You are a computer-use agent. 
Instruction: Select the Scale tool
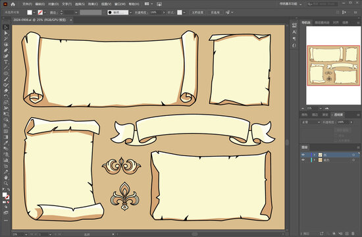pos(6,102)
